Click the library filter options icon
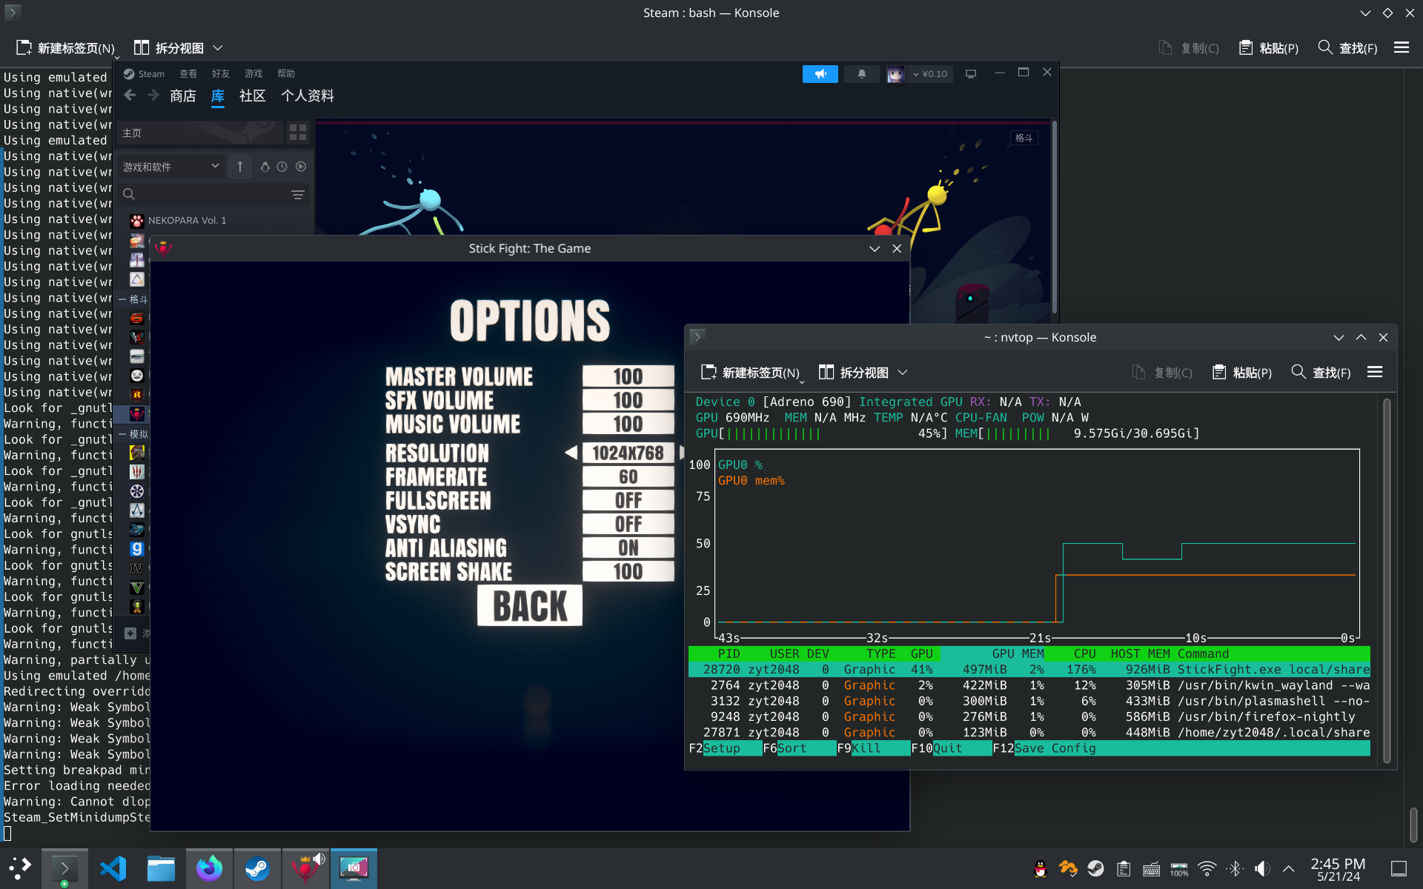The width and height of the screenshot is (1423, 889). [x=297, y=195]
